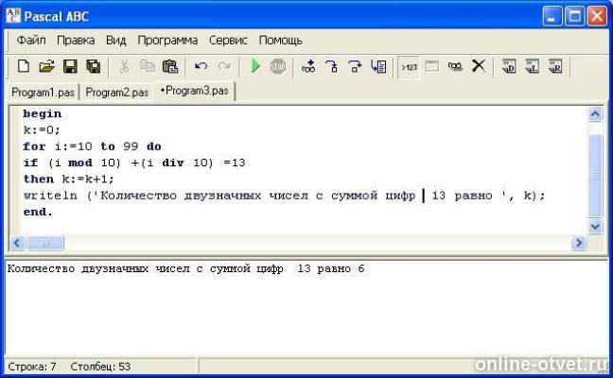Open the Сервис menu
Viewport: 613px width, 378px height.
(228, 41)
